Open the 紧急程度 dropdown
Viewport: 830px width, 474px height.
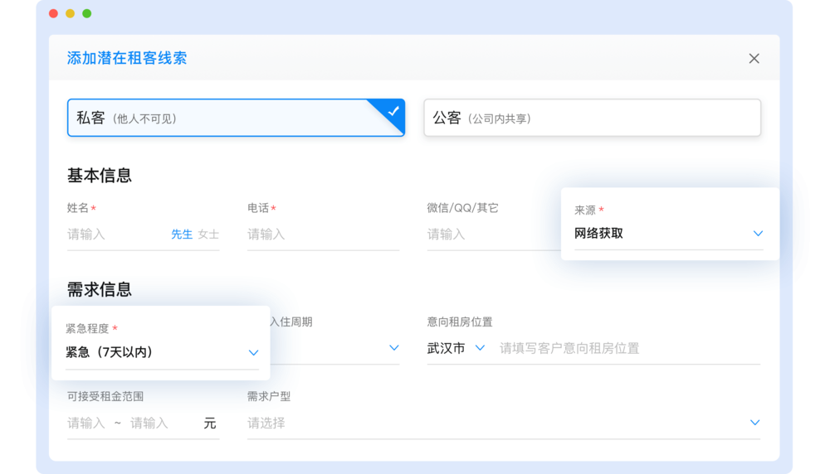(162, 352)
